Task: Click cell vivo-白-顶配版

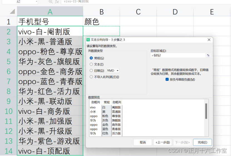Action: (50, 151)
